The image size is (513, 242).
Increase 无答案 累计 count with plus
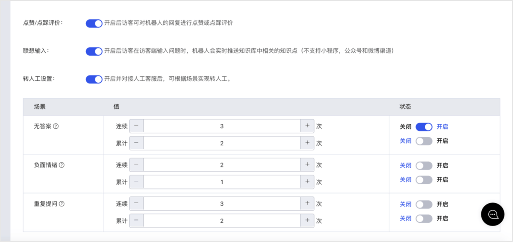click(307, 143)
